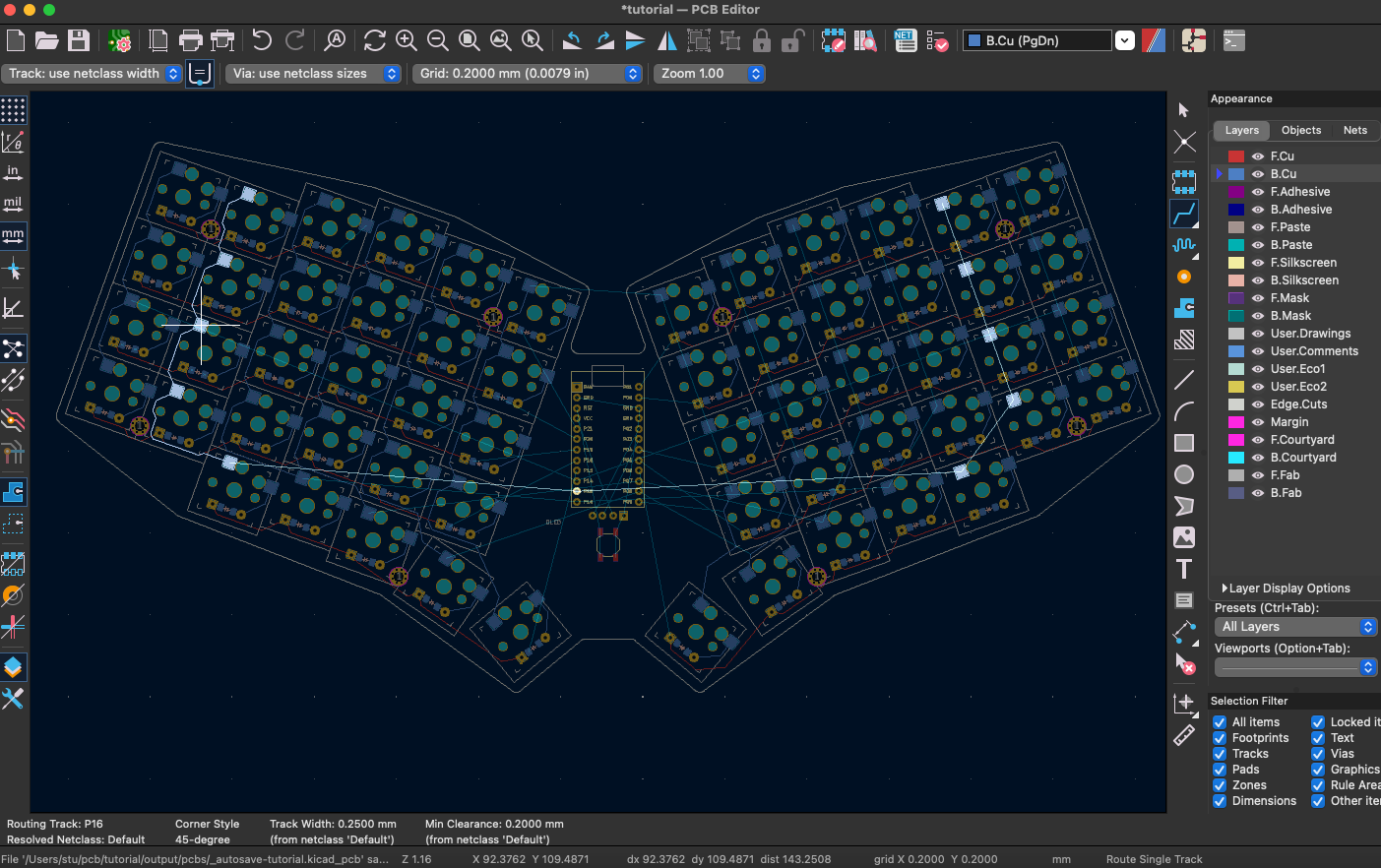Choose the Measure tool at the toolbar bottom
The image size is (1381, 868).
tap(1184, 734)
